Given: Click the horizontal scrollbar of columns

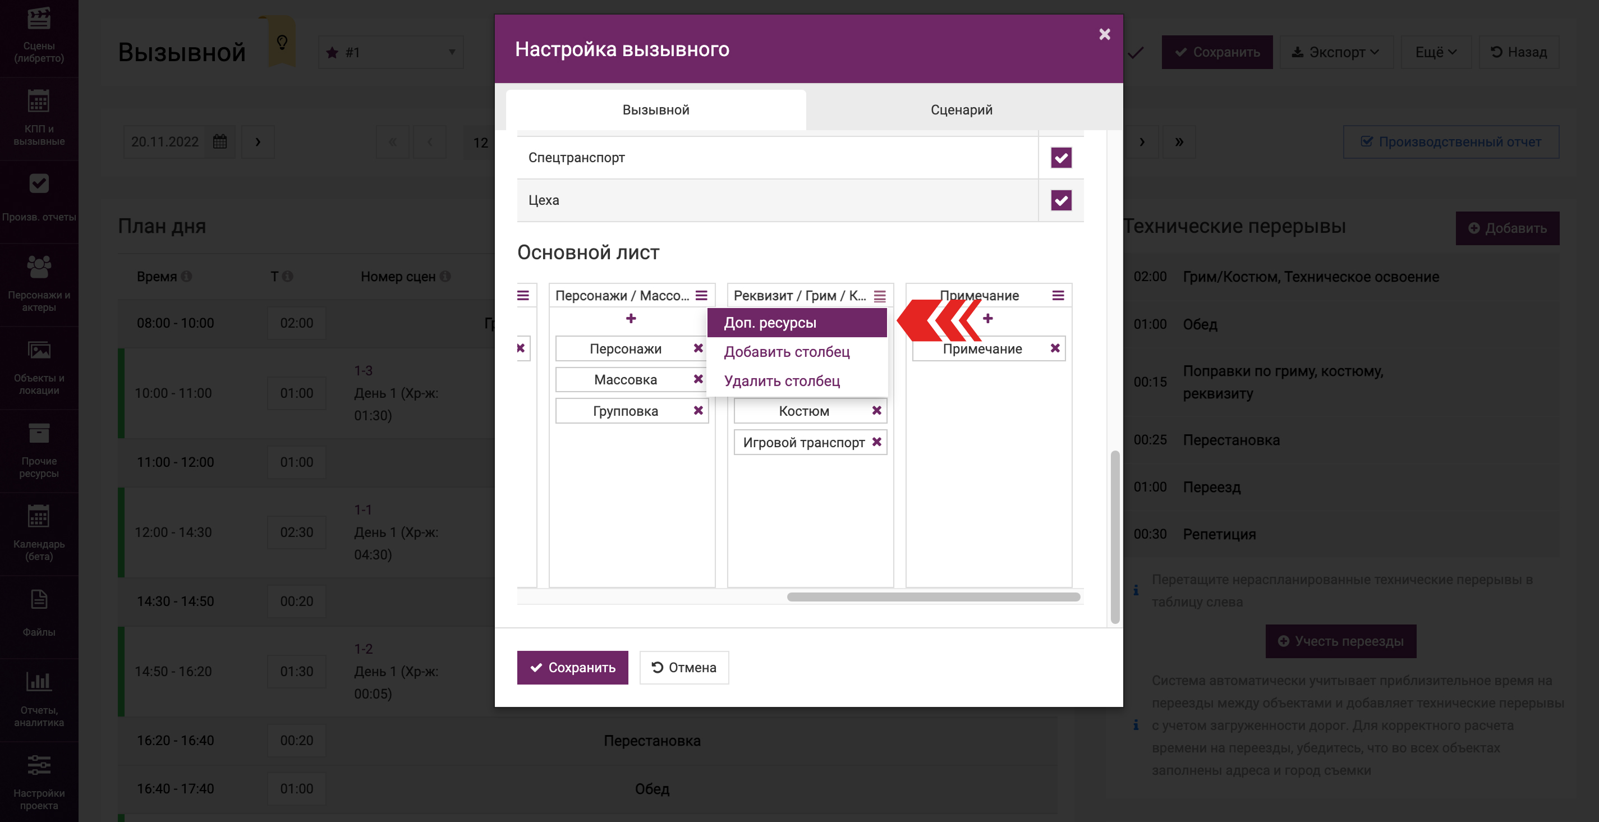Looking at the screenshot, I should click(933, 596).
